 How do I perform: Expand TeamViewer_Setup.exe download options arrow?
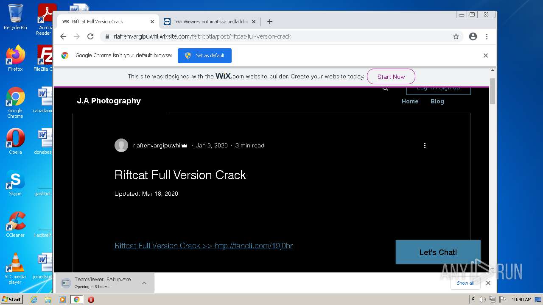(x=144, y=283)
